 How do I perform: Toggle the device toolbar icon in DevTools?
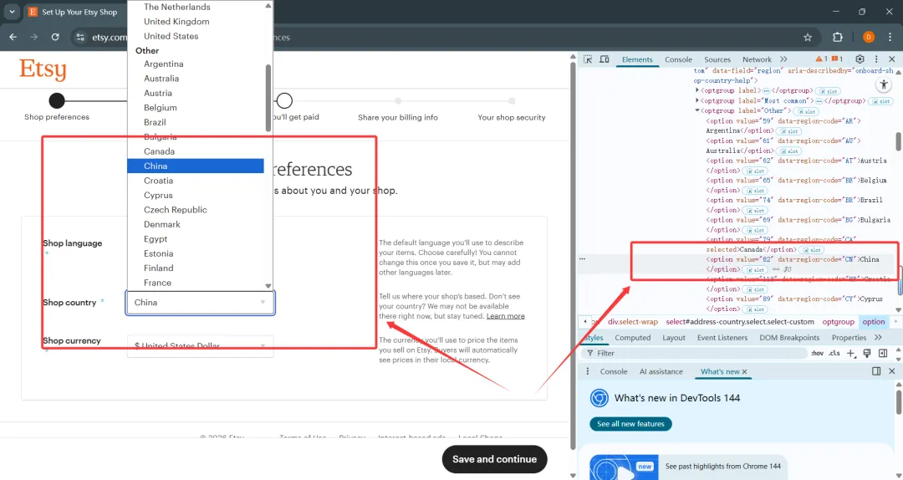[x=605, y=59]
